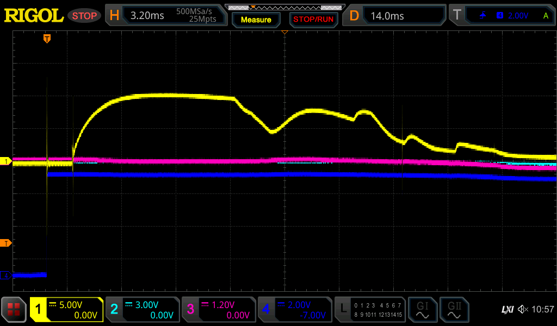Open the Measure menu

point(256,20)
